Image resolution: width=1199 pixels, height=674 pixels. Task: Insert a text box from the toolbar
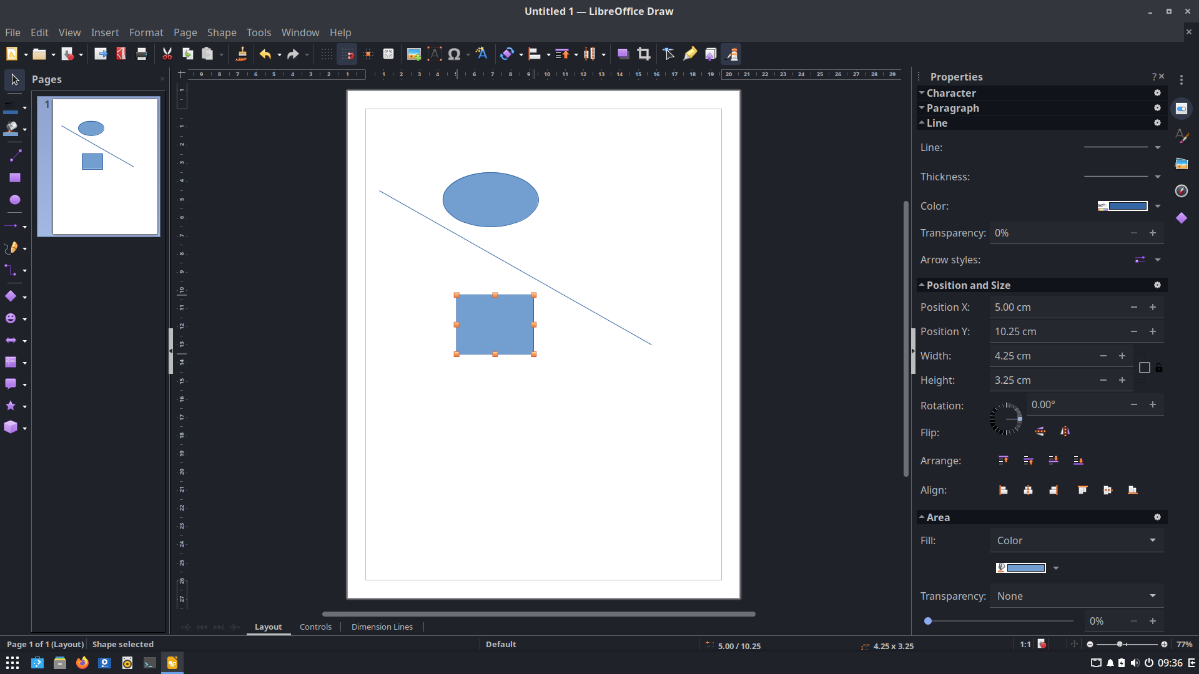[435, 54]
